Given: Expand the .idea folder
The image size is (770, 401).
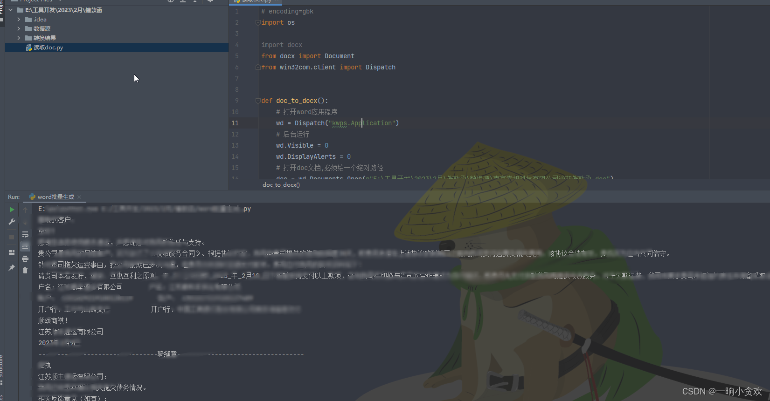Looking at the screenshot, I should (x=19, y=19).
